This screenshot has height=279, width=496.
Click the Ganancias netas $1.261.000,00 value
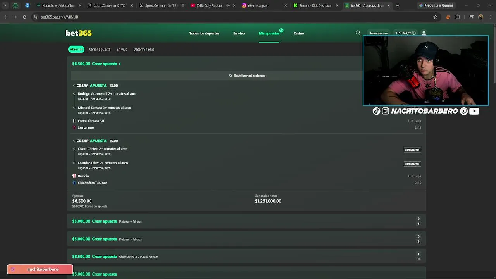(x=268, y=201)
